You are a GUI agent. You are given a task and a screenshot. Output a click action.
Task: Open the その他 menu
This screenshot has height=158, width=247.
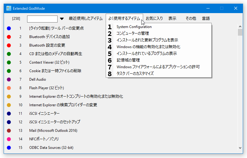point(191,19)
